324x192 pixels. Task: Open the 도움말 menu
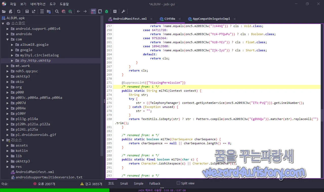[64, 4]
